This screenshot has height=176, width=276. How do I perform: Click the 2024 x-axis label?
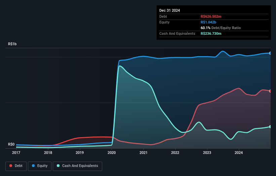coord(239,153)
